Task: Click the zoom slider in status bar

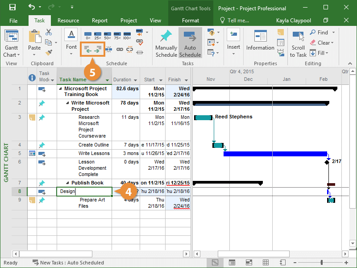Action: (x=321, y=263)
